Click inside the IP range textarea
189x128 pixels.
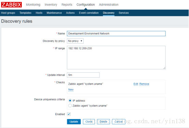[x=116, y=58]
